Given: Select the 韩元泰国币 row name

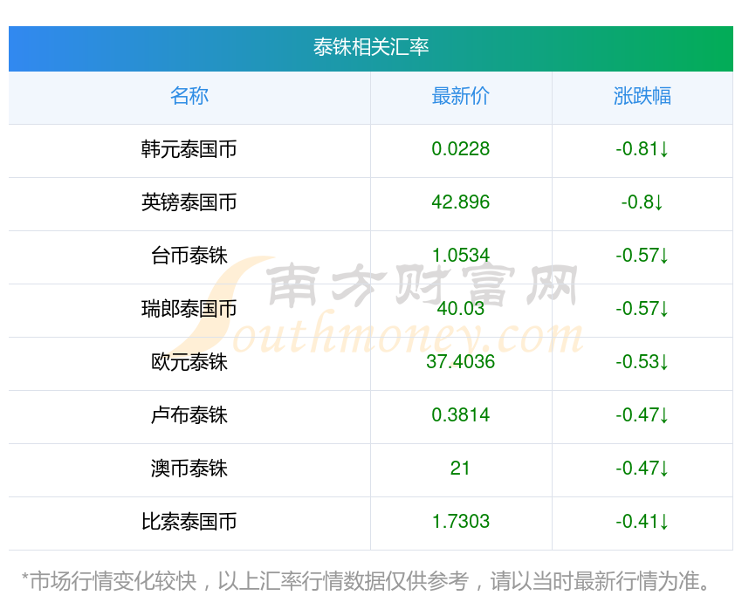Looking at the screenshot, I should tap(189, 149).
